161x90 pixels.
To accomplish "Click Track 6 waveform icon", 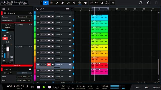I will pos(70,46).
